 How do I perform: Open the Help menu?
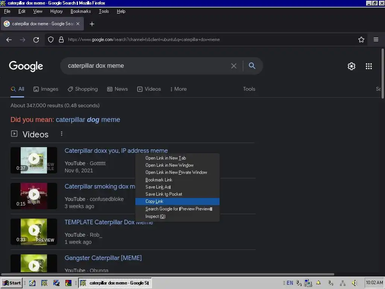click(x=121, y=11)
